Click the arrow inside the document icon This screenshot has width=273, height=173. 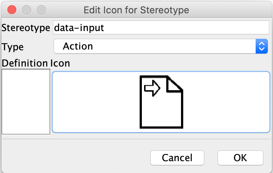click(152, 88)
